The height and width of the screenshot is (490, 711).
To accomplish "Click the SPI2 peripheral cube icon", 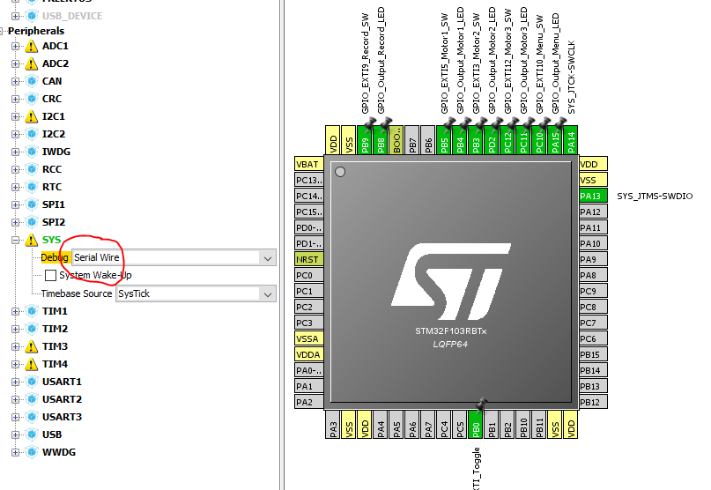I will tap(32, 222).
